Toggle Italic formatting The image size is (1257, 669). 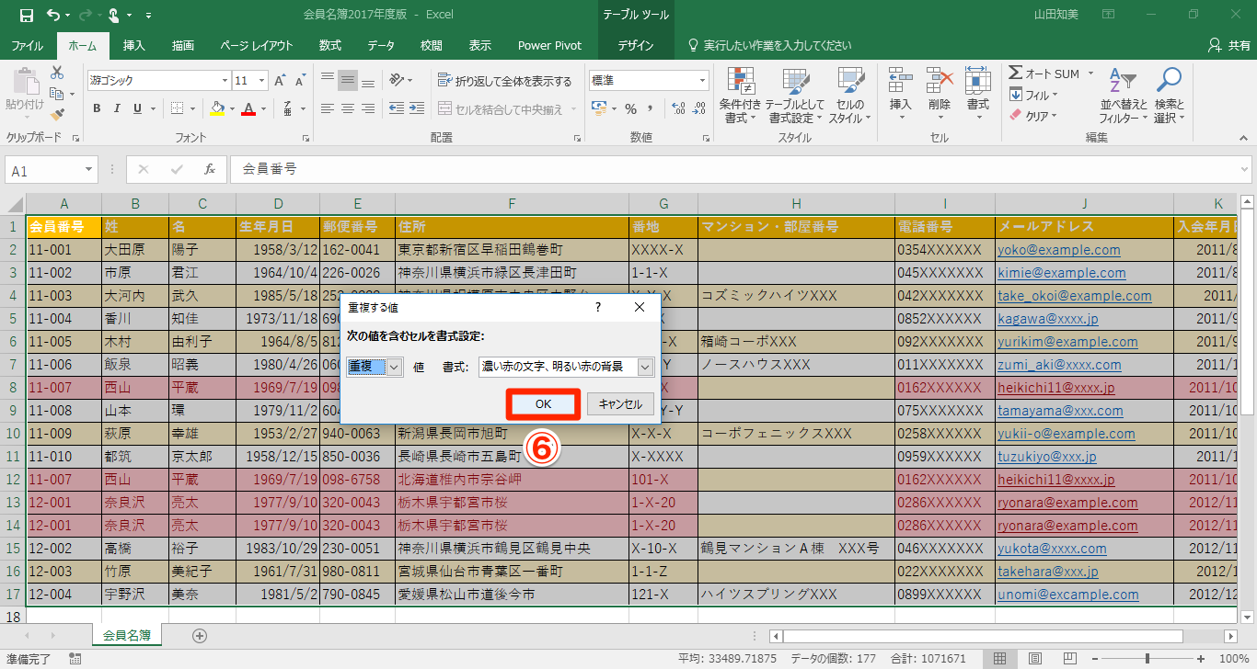(117, 108)
